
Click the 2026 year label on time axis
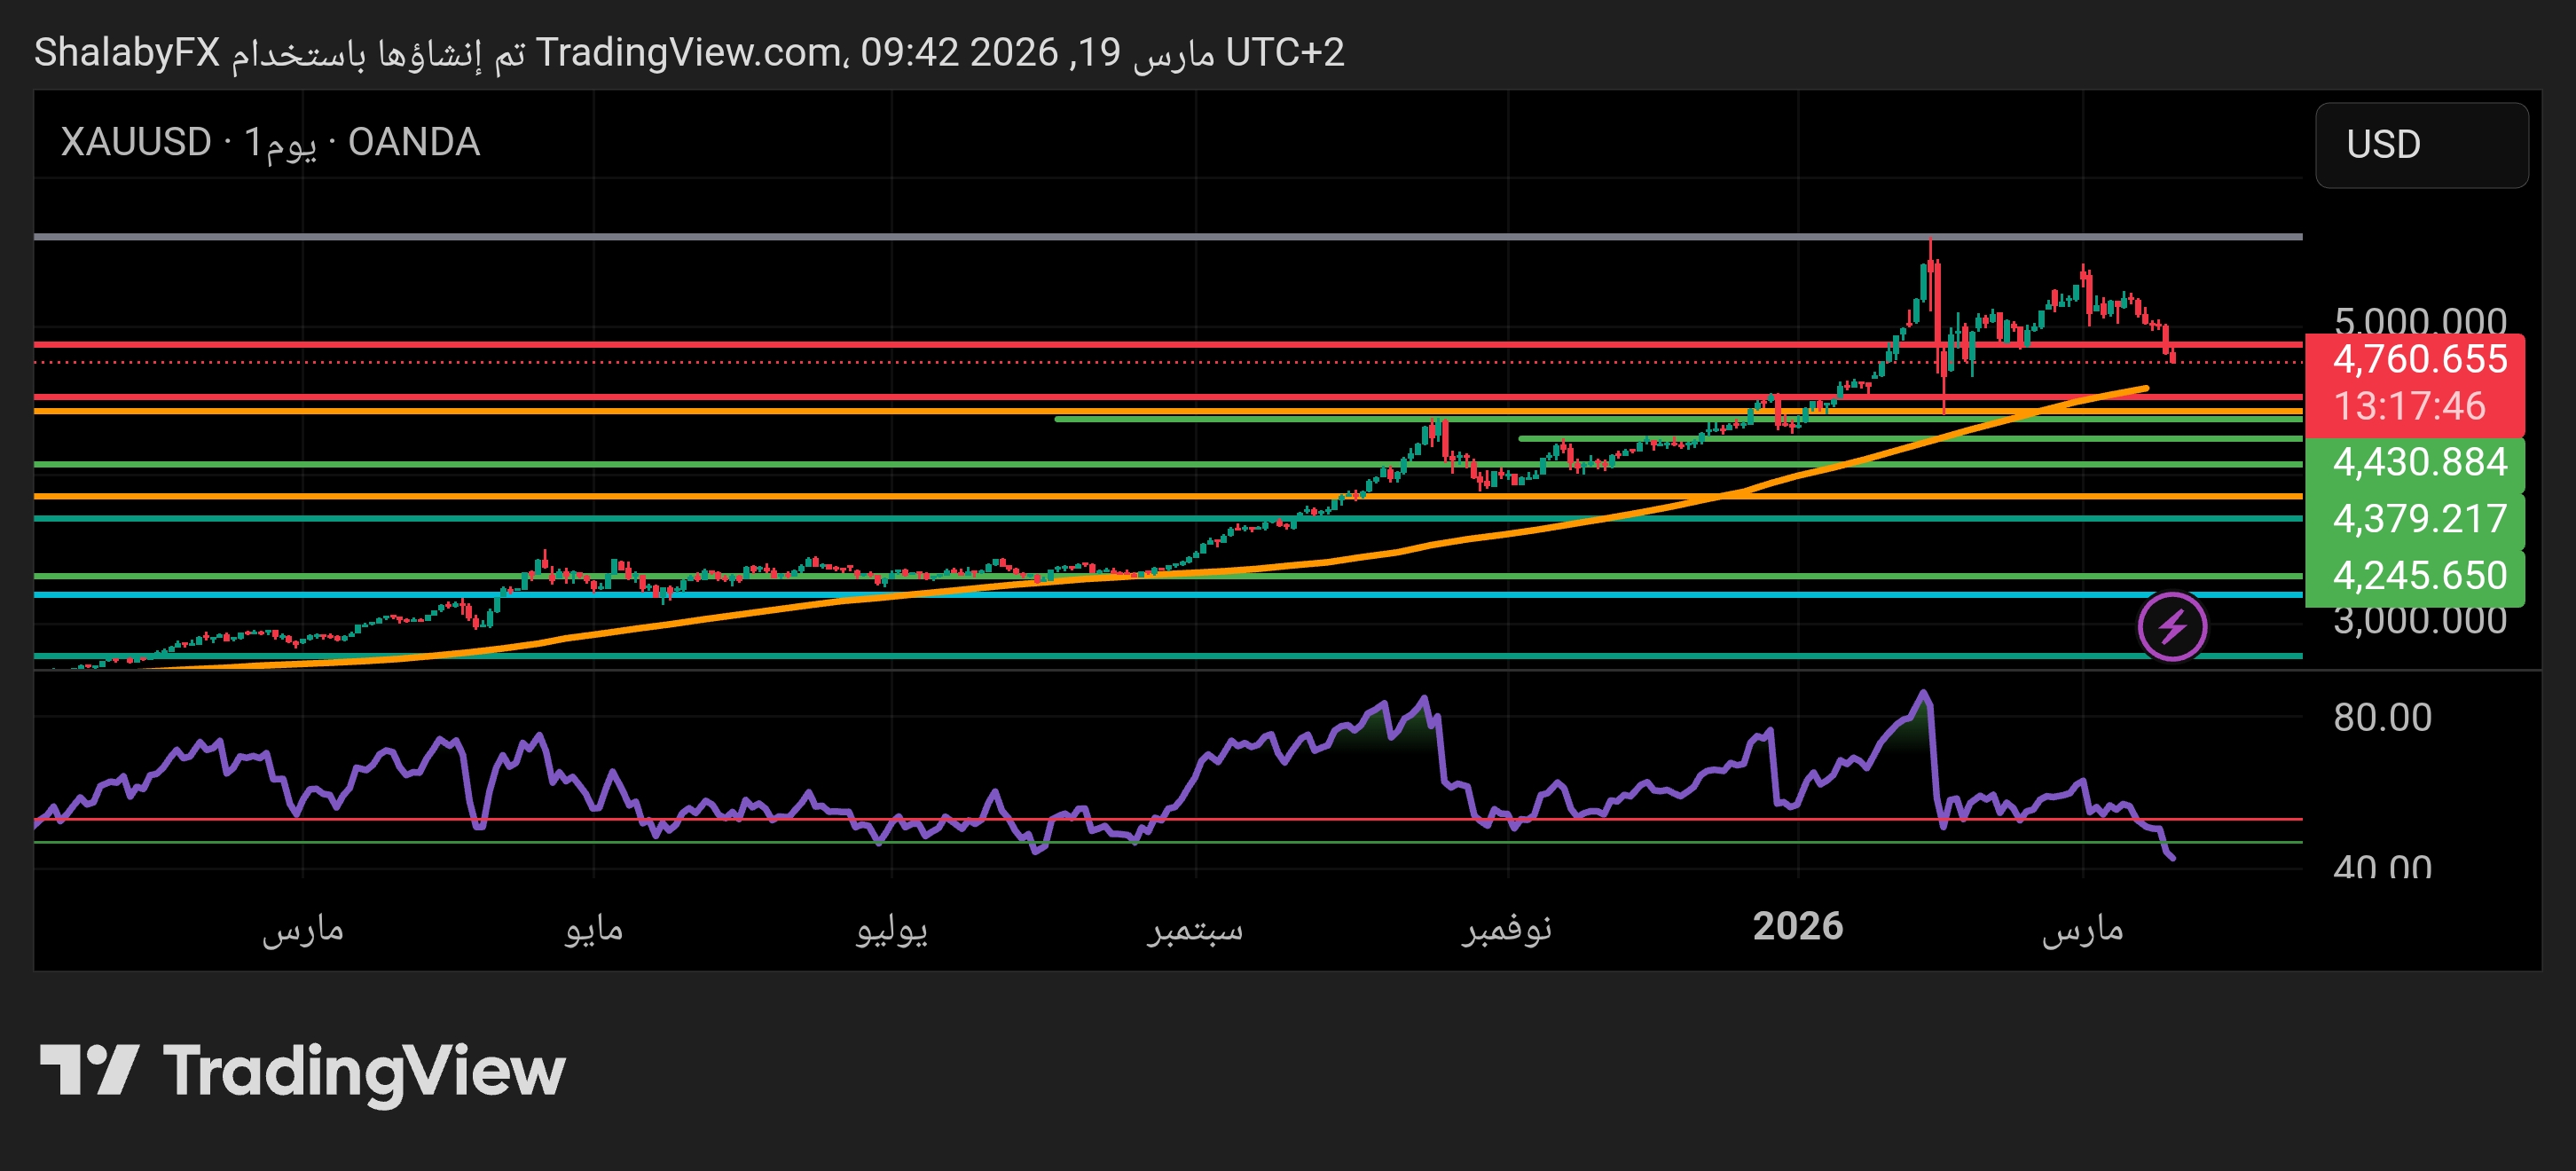(x=1797, y=927)
